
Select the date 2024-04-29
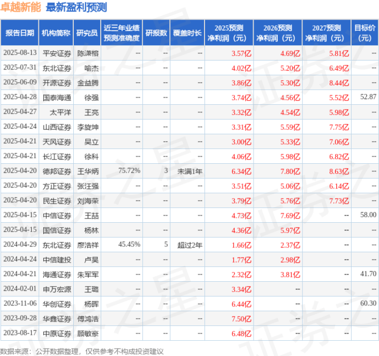pos(20,244)
